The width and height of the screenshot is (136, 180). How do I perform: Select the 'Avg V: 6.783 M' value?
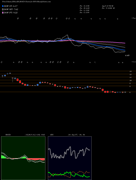[107, 6]
